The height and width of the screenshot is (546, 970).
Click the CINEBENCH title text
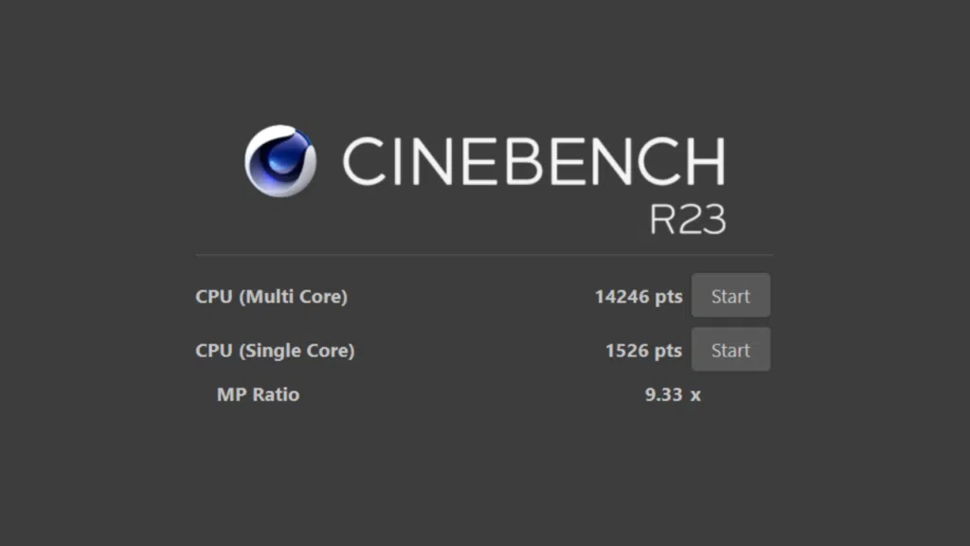coord(533,162)
